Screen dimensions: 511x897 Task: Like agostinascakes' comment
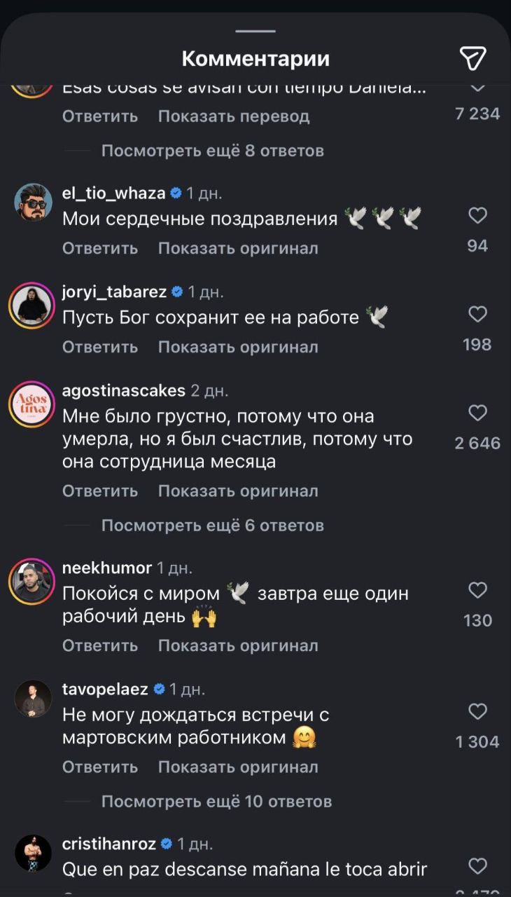pyautogui.click(x=477, y=413)
